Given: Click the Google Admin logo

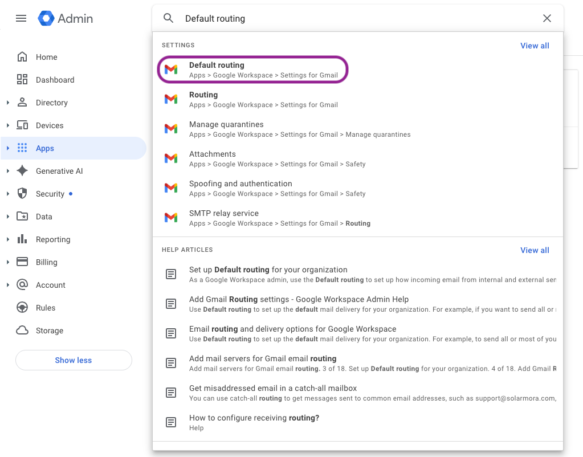Looking at the screenshot, I should [65, 18].
